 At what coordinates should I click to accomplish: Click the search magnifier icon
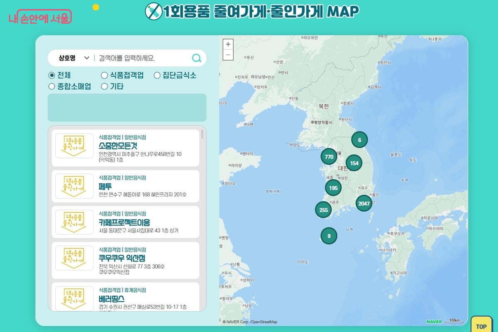click(196, 58)
